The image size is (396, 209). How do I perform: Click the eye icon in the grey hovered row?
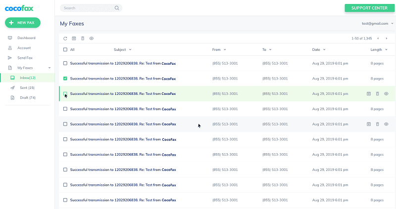pos(386,124)
